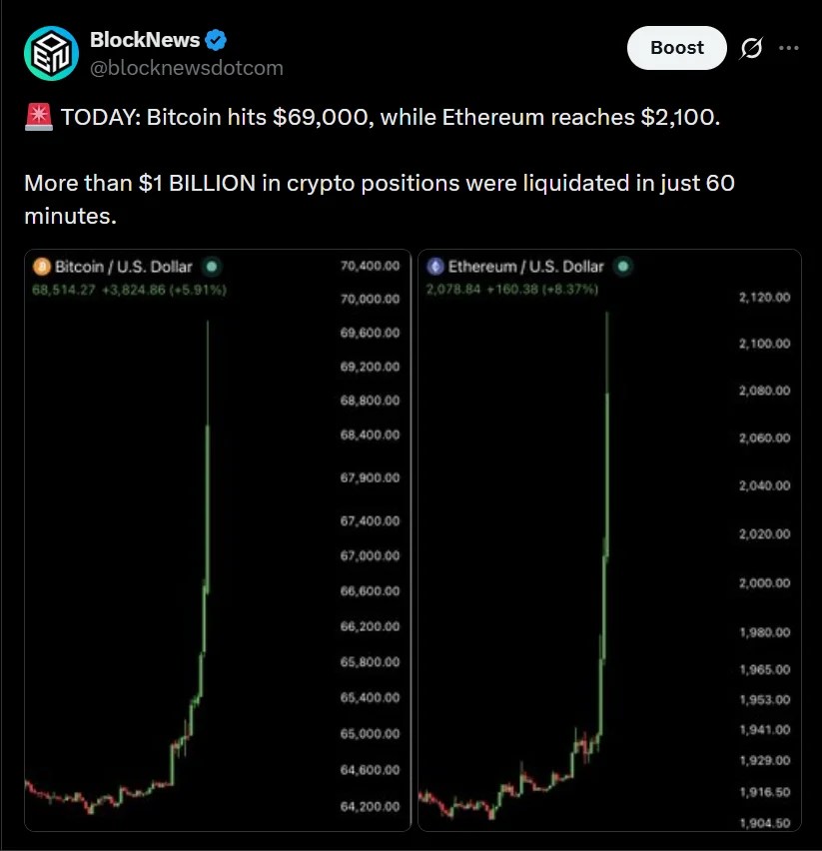Click green status dot beside Bitcoin title
The height and width of the screenshot is (851, 822).
(212, 267)
